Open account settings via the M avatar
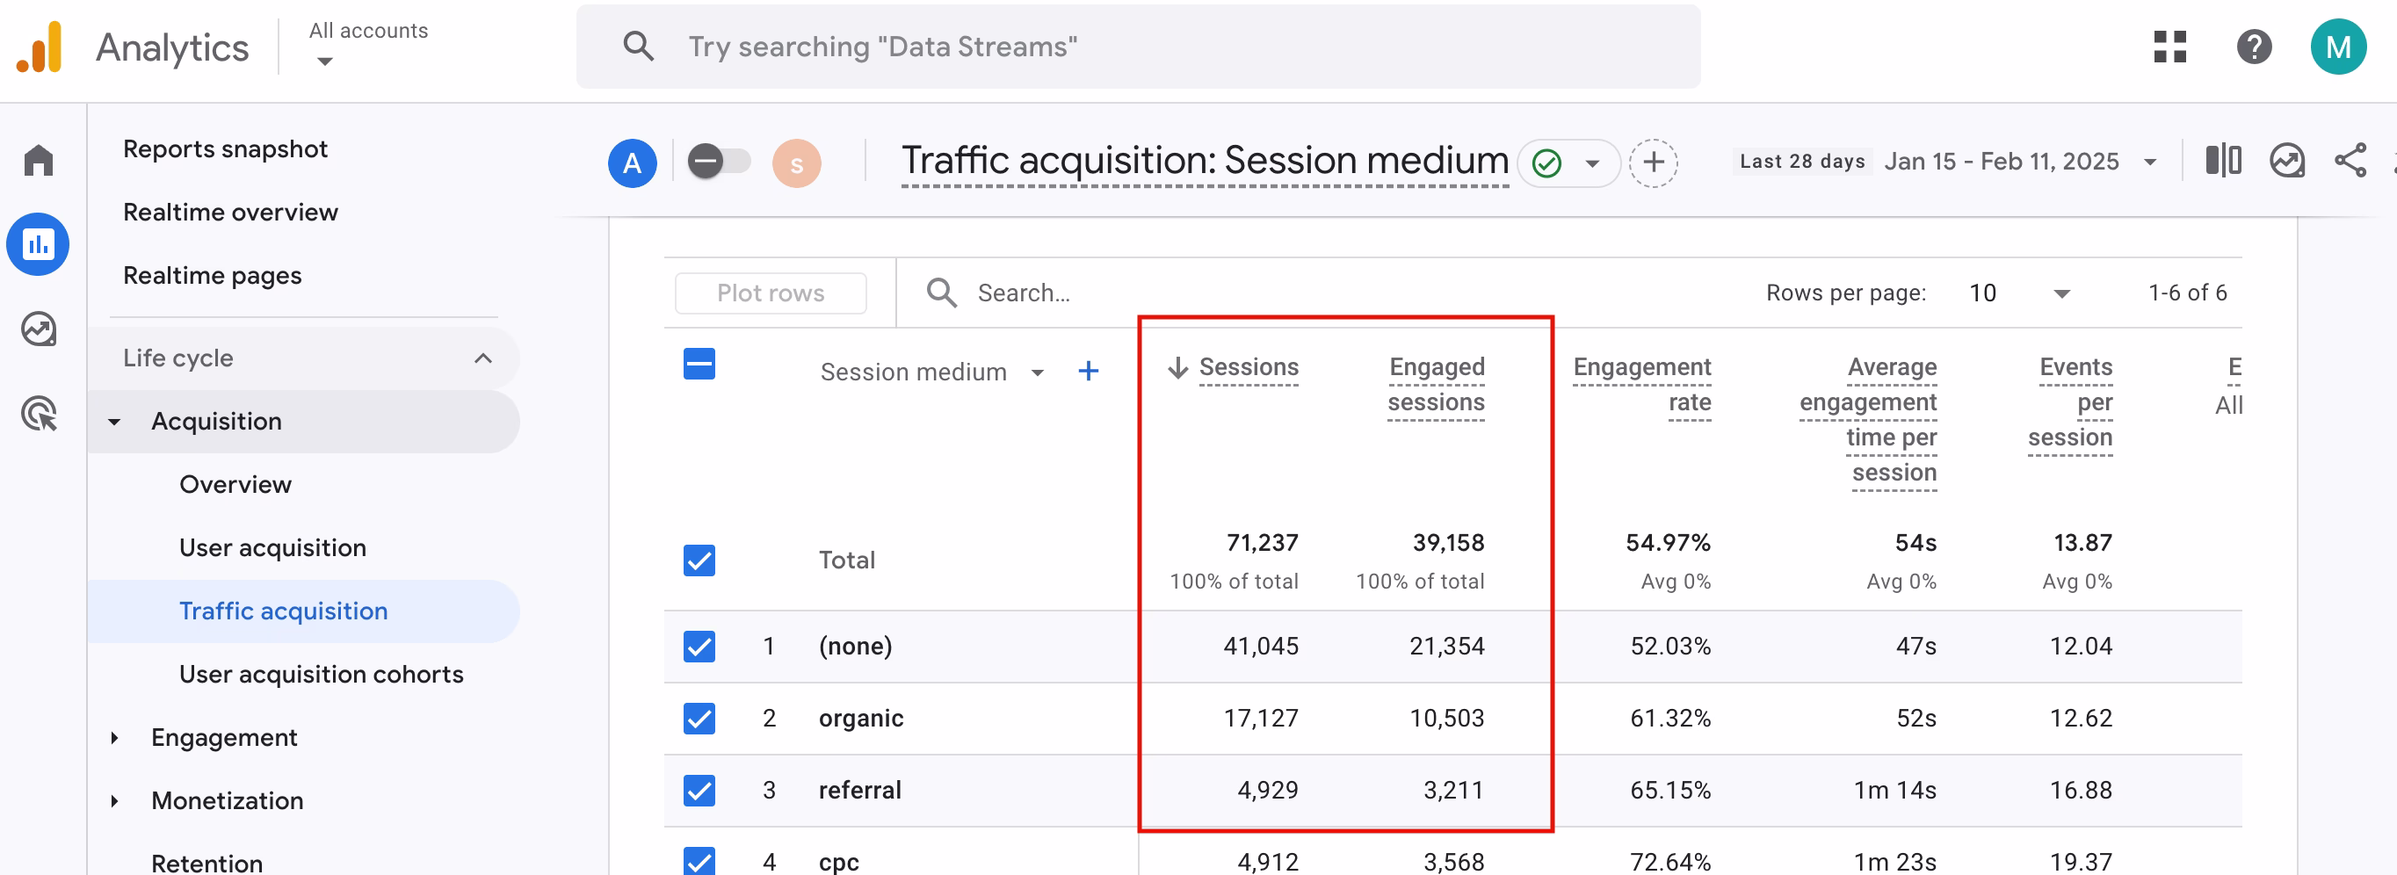Viewport: 2397px width, 875px height. coord(2339,47)
